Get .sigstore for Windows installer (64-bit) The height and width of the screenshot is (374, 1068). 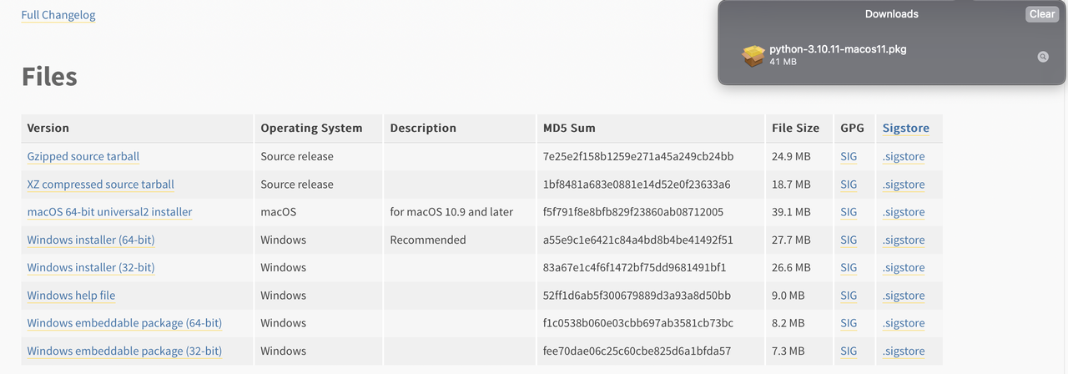[x=904, y=240]
